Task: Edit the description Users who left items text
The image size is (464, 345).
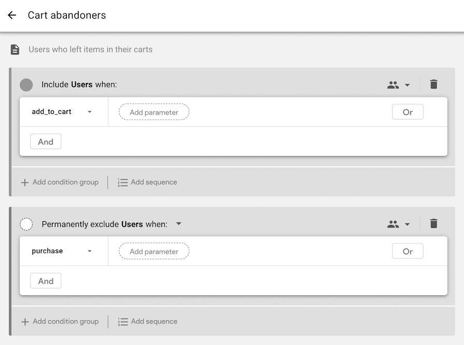Action: coord(91,49)
